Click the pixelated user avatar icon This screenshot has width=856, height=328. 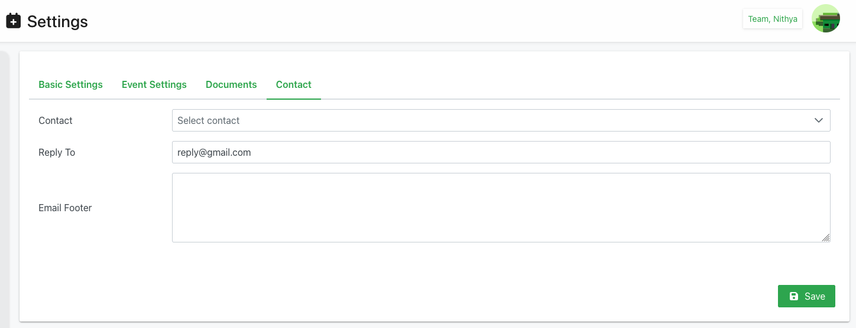coord(826,19)
